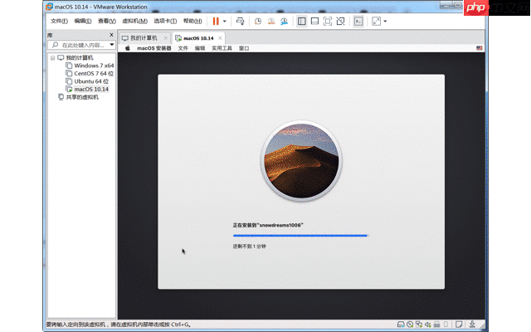Click the printer status icon

[x=437, y=325]
